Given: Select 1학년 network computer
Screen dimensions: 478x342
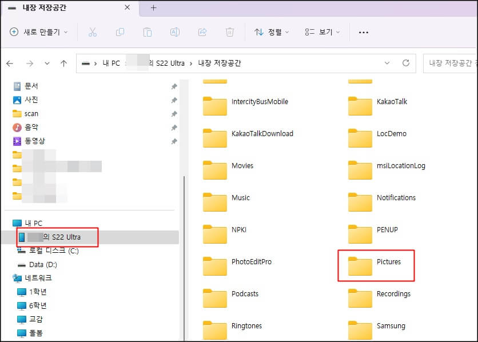Looking at the screenshot, I should pos(32,292).
